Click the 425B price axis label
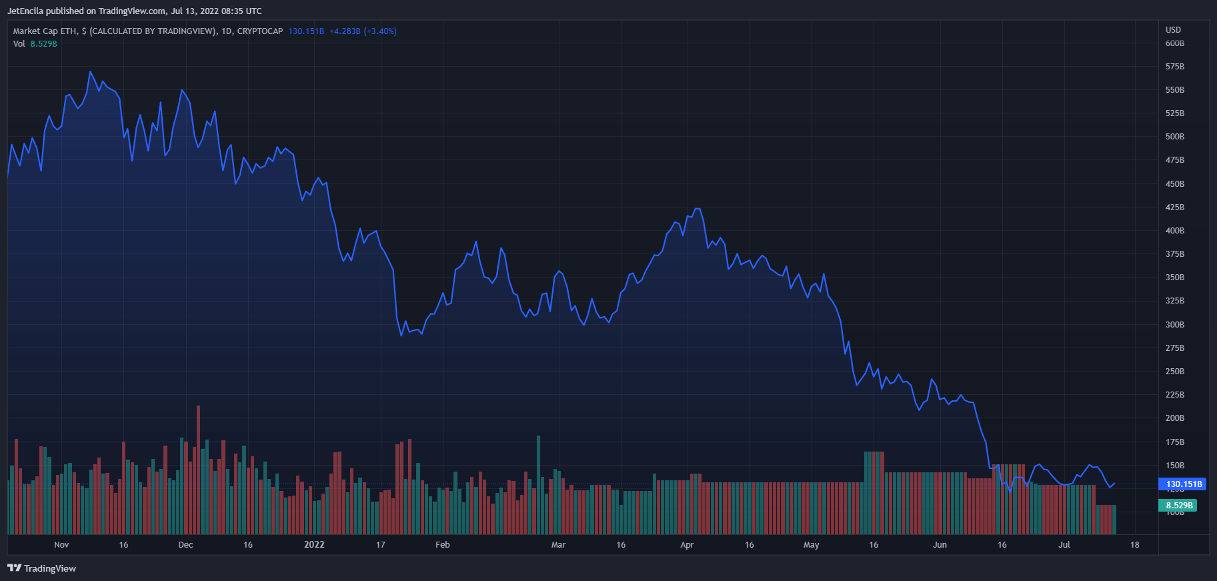Screen dimensions: 1217x581 click(x=1175, y=207)
